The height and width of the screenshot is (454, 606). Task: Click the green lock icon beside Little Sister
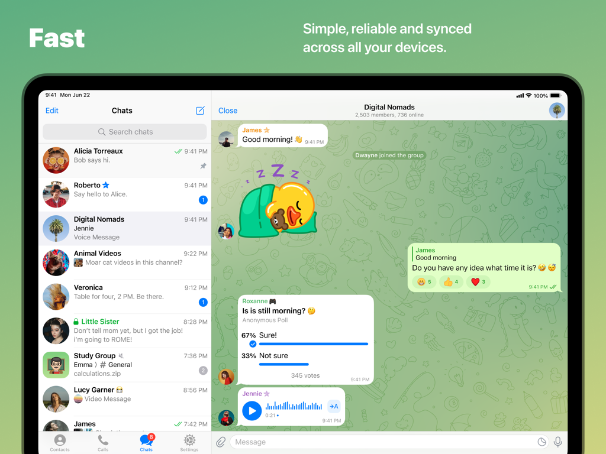coord(76,321)
